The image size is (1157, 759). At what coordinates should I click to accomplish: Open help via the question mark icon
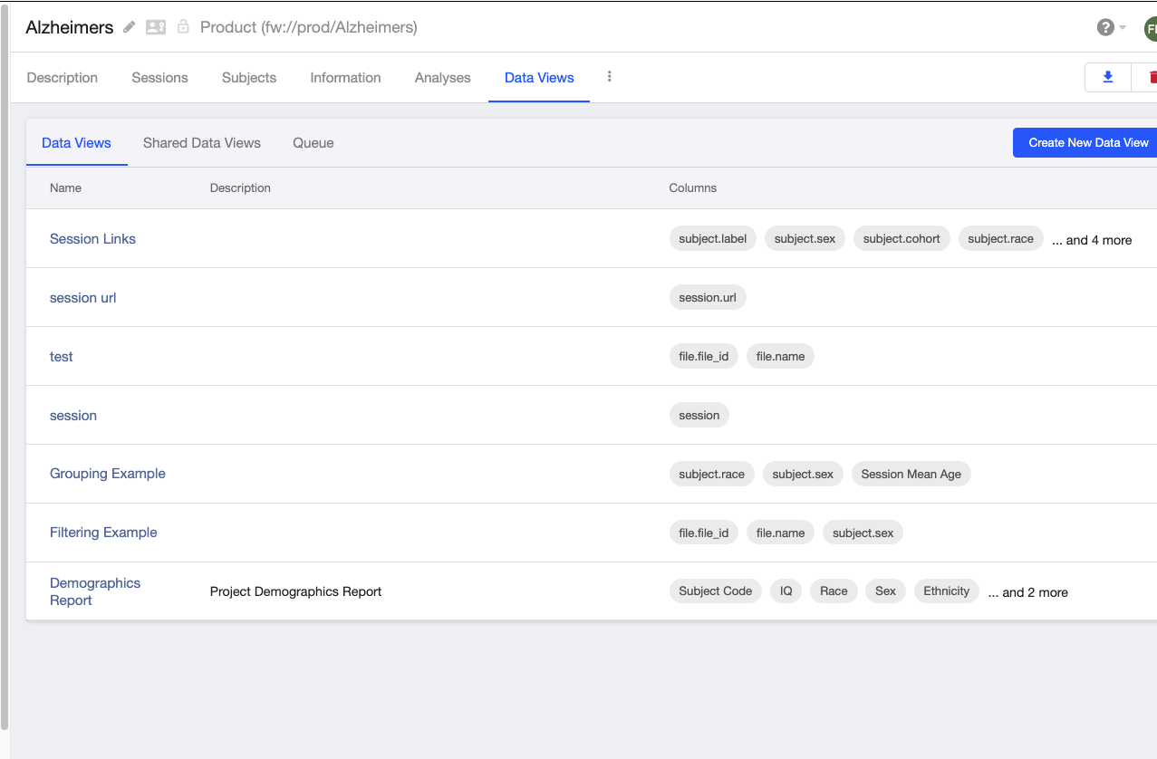(x=1104, y=26)
